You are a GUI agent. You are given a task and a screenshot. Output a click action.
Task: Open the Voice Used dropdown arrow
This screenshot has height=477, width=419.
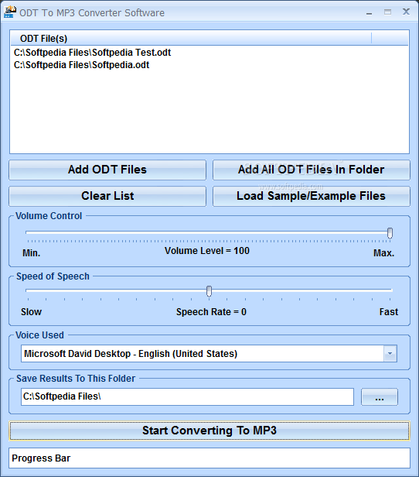(390, 353)
